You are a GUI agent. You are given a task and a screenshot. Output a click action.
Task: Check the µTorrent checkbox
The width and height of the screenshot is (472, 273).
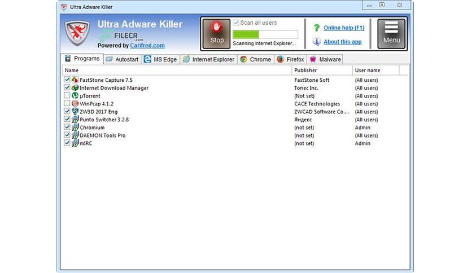67,95
